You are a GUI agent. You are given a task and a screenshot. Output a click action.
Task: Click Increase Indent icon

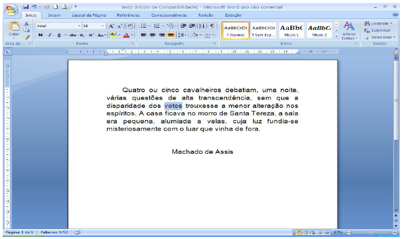[x=192, y=26]
